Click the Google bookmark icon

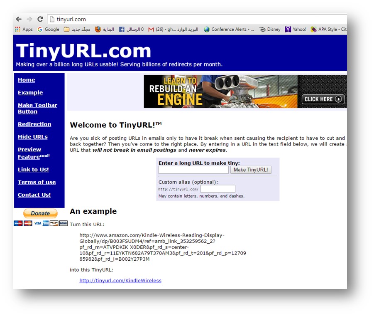click(x=40, y=29)
